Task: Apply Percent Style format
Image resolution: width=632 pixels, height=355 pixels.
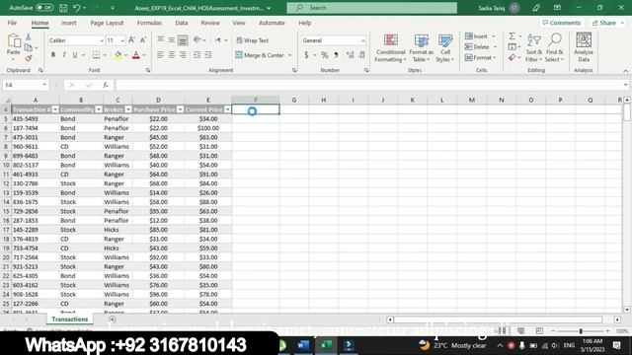Action: click(325, 55)
